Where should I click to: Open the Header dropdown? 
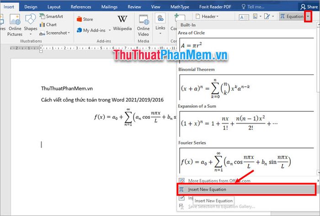[207, 16]
